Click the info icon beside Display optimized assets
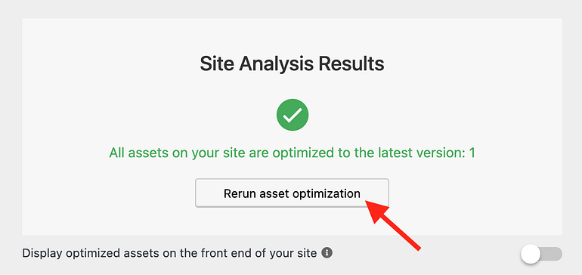This screenshot has width=582, height=275. 327,253
